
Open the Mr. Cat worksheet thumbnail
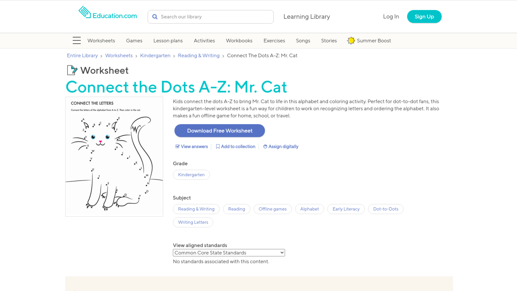pos(114,157)
